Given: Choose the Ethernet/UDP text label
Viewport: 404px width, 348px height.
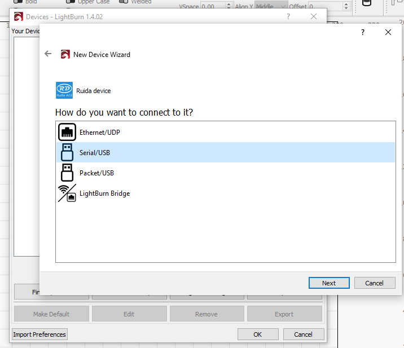Looking at the screenshot, I should [x=100, y=133].
